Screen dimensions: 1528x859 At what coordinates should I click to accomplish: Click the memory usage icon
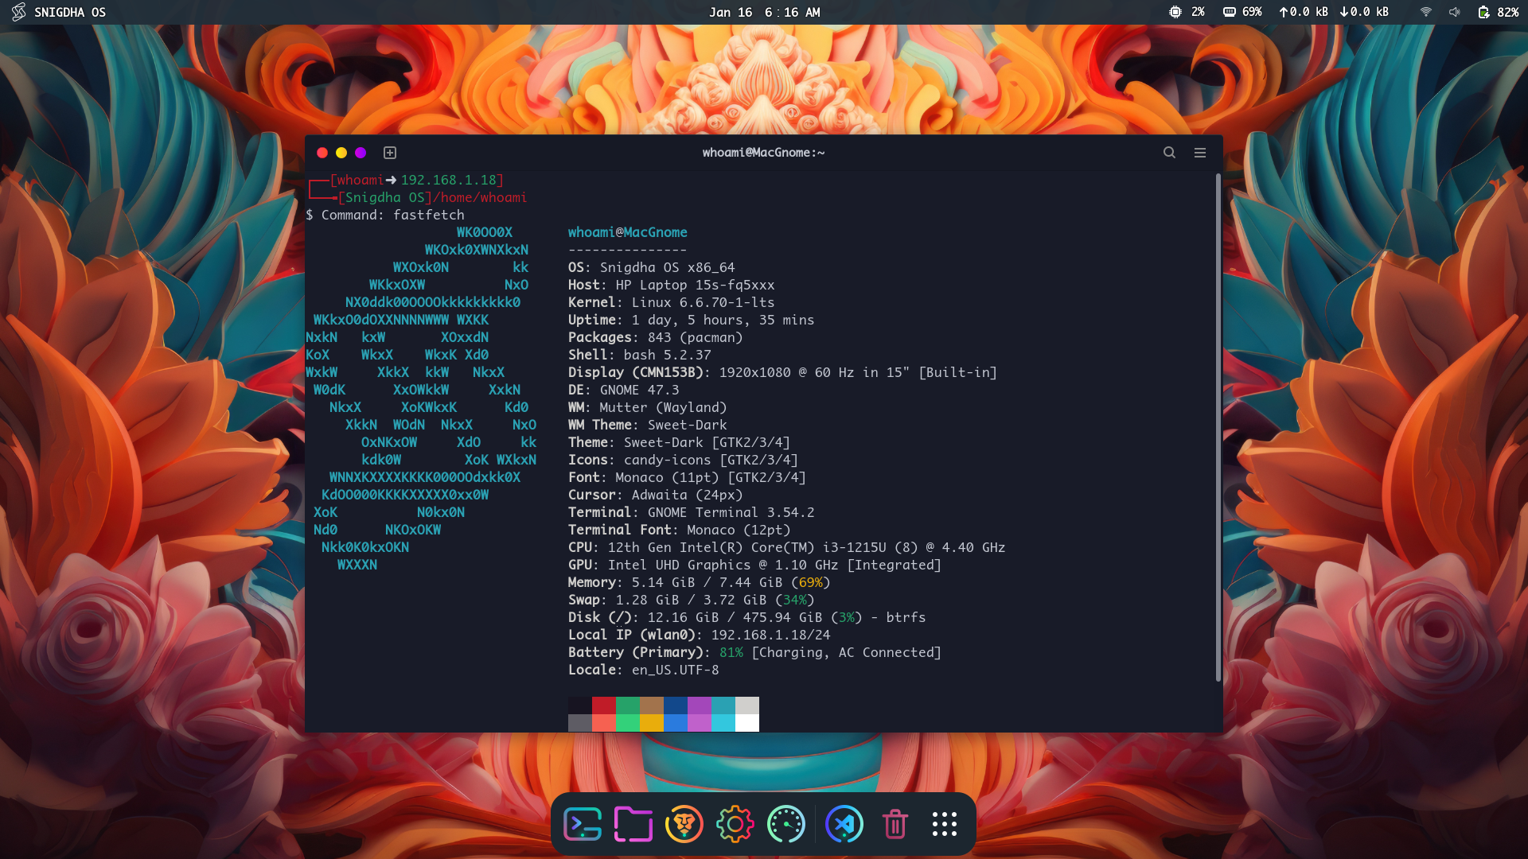pos(1230,12)
